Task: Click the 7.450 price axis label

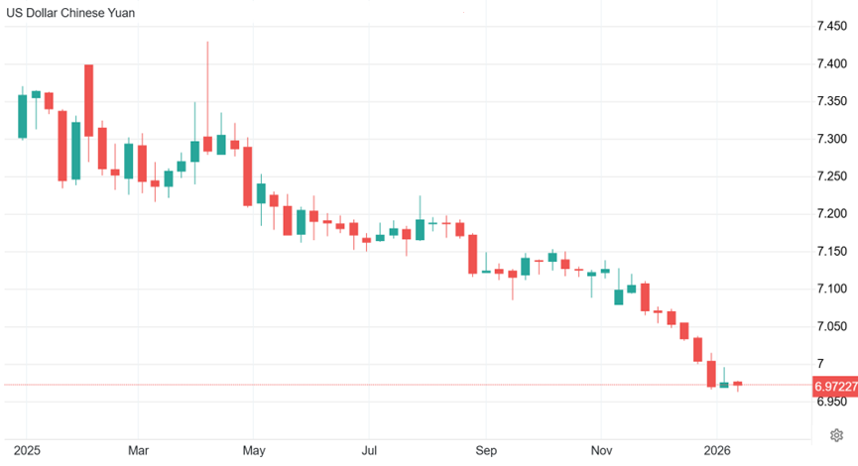Action: tap(831, 26)
